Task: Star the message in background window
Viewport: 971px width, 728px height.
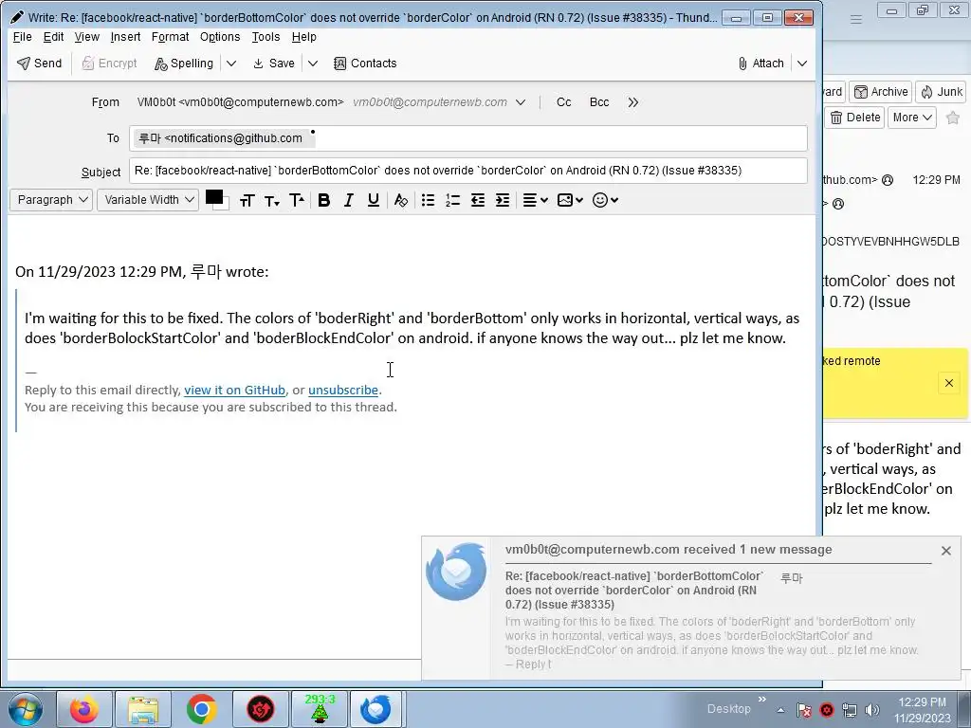Action: coord(953,118)
